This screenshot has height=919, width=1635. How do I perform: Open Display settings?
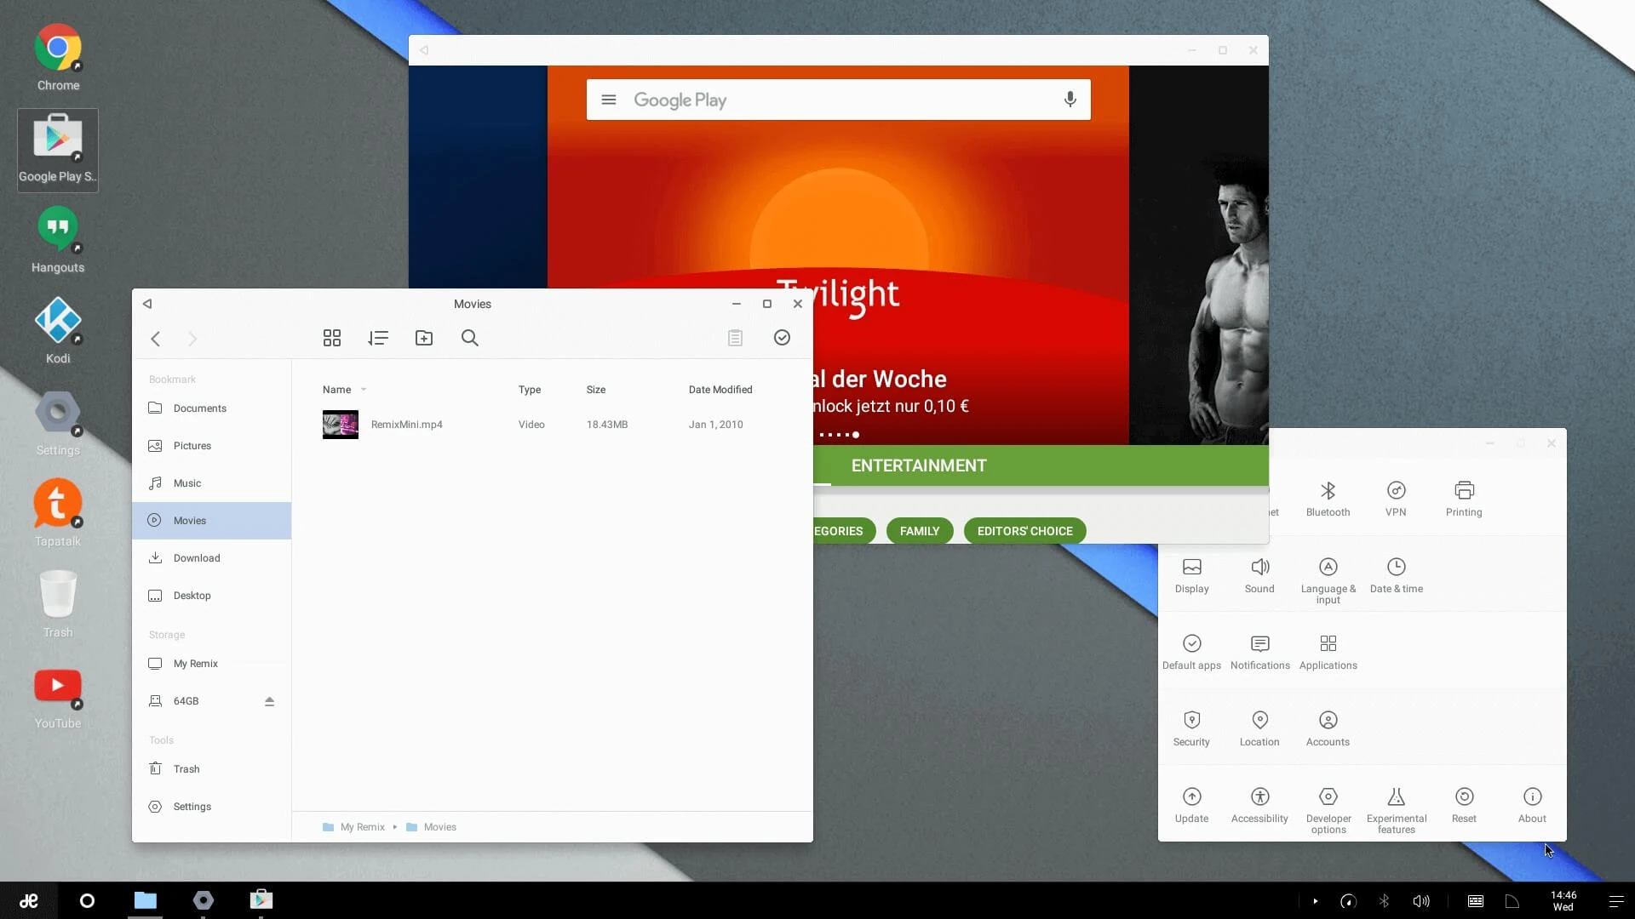(x=1191, y=576)
